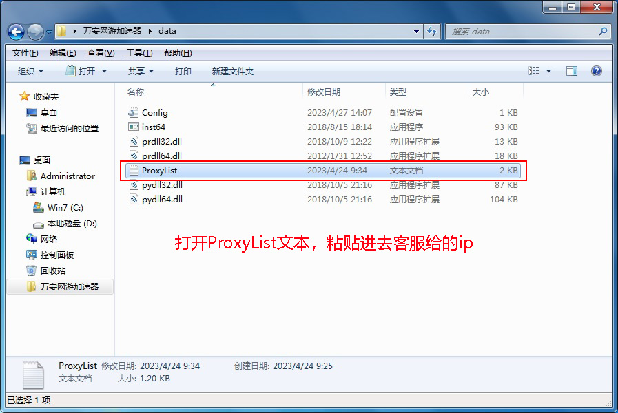Open 控制面板 in the navigation tree
Image resolution: width=618 pixels, height=413 pixels.
57,255
